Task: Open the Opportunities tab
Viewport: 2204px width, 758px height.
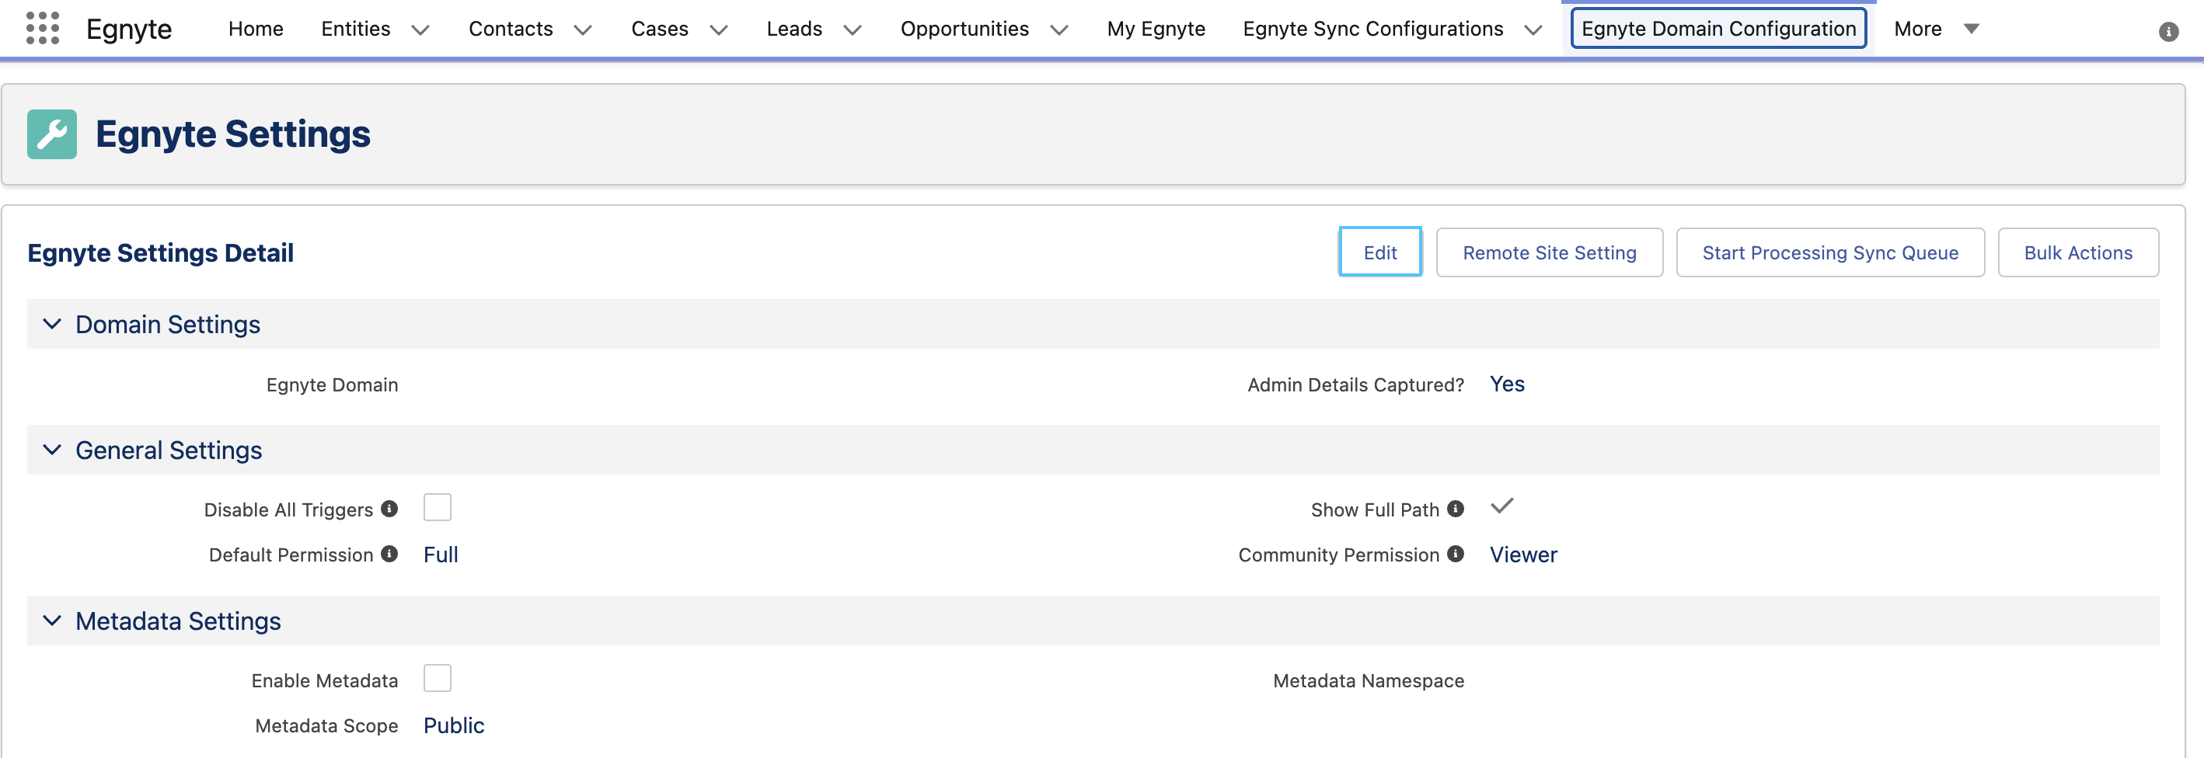Action: tap(964, 29)
